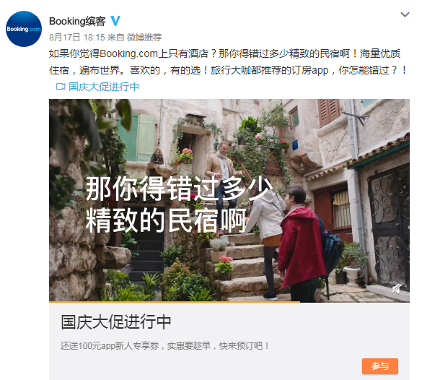Image resolution: width=422 pixels, height=380 pixels.
Task: Toggle the muted speaker icon on video
Action: click(397, 289)
